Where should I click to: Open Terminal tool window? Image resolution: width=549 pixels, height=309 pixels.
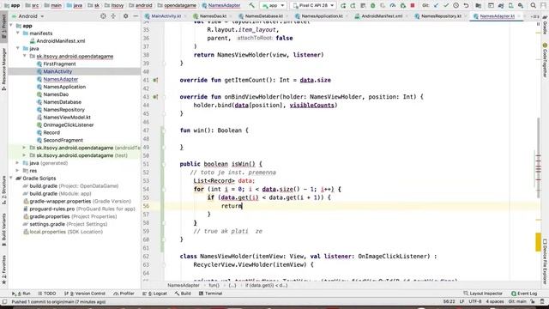tap(210, 294)
